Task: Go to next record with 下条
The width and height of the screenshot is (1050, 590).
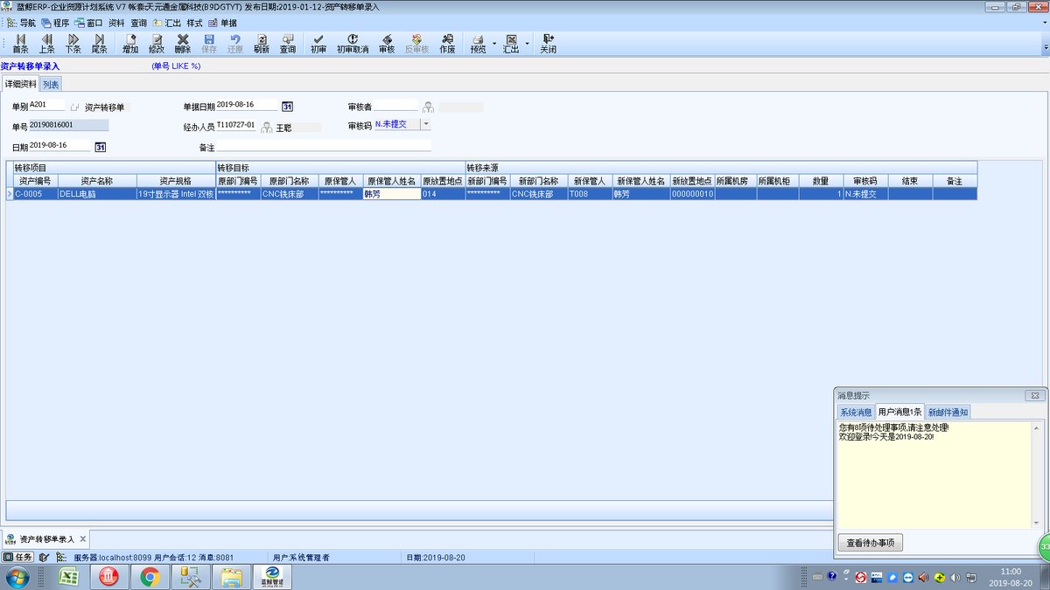Action: click(x=73, y=44)
